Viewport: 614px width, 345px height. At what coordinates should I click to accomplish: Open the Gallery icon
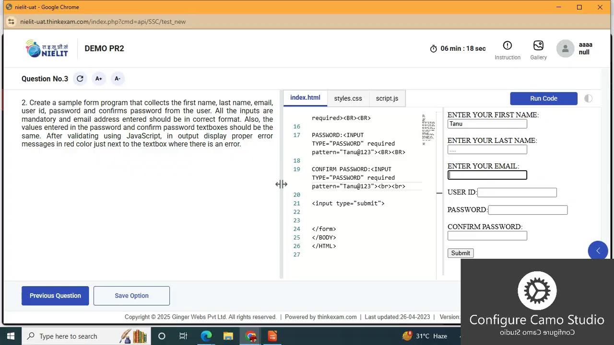click(x=538, y=46)
